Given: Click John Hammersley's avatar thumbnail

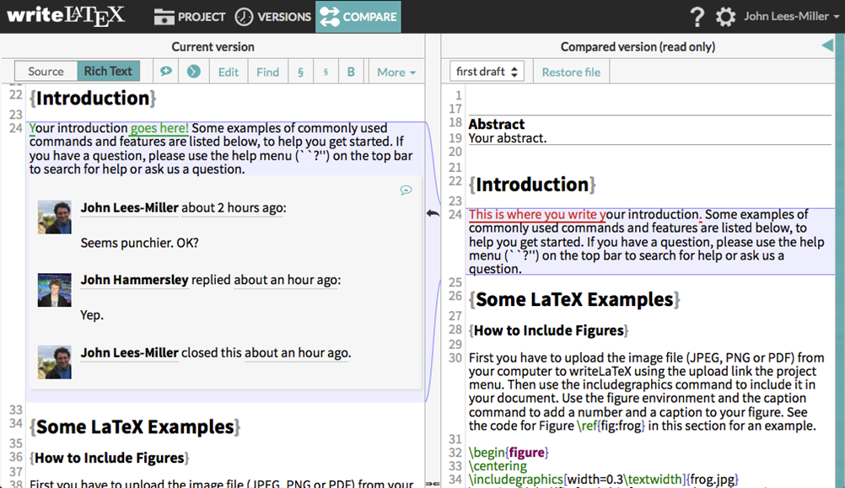Looking at the screenshot, I should tap(54, 289).
